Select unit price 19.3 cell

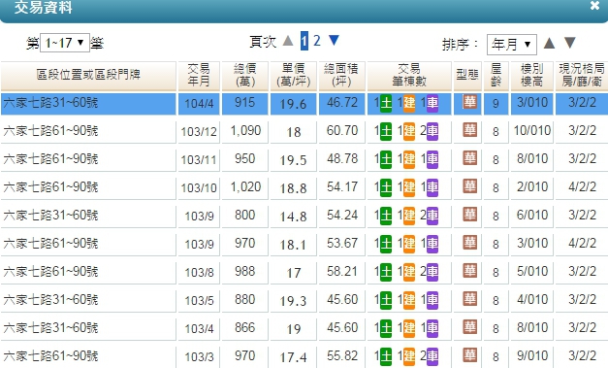[x=294, y=301]
